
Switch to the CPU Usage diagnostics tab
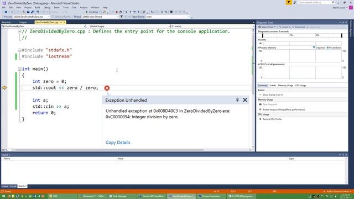(x=300, y=86)
